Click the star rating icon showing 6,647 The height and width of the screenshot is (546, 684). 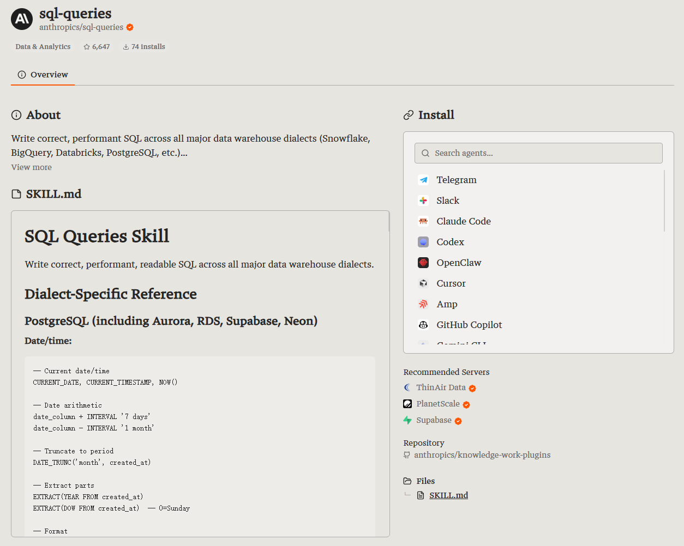pos(87,47)
